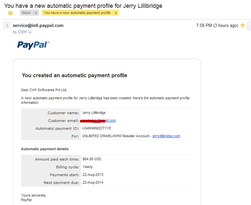This screenshot has height=205, width=251.
Task: Click the 22-Aug-2013 payments start date
Action: tap(93, 175)
